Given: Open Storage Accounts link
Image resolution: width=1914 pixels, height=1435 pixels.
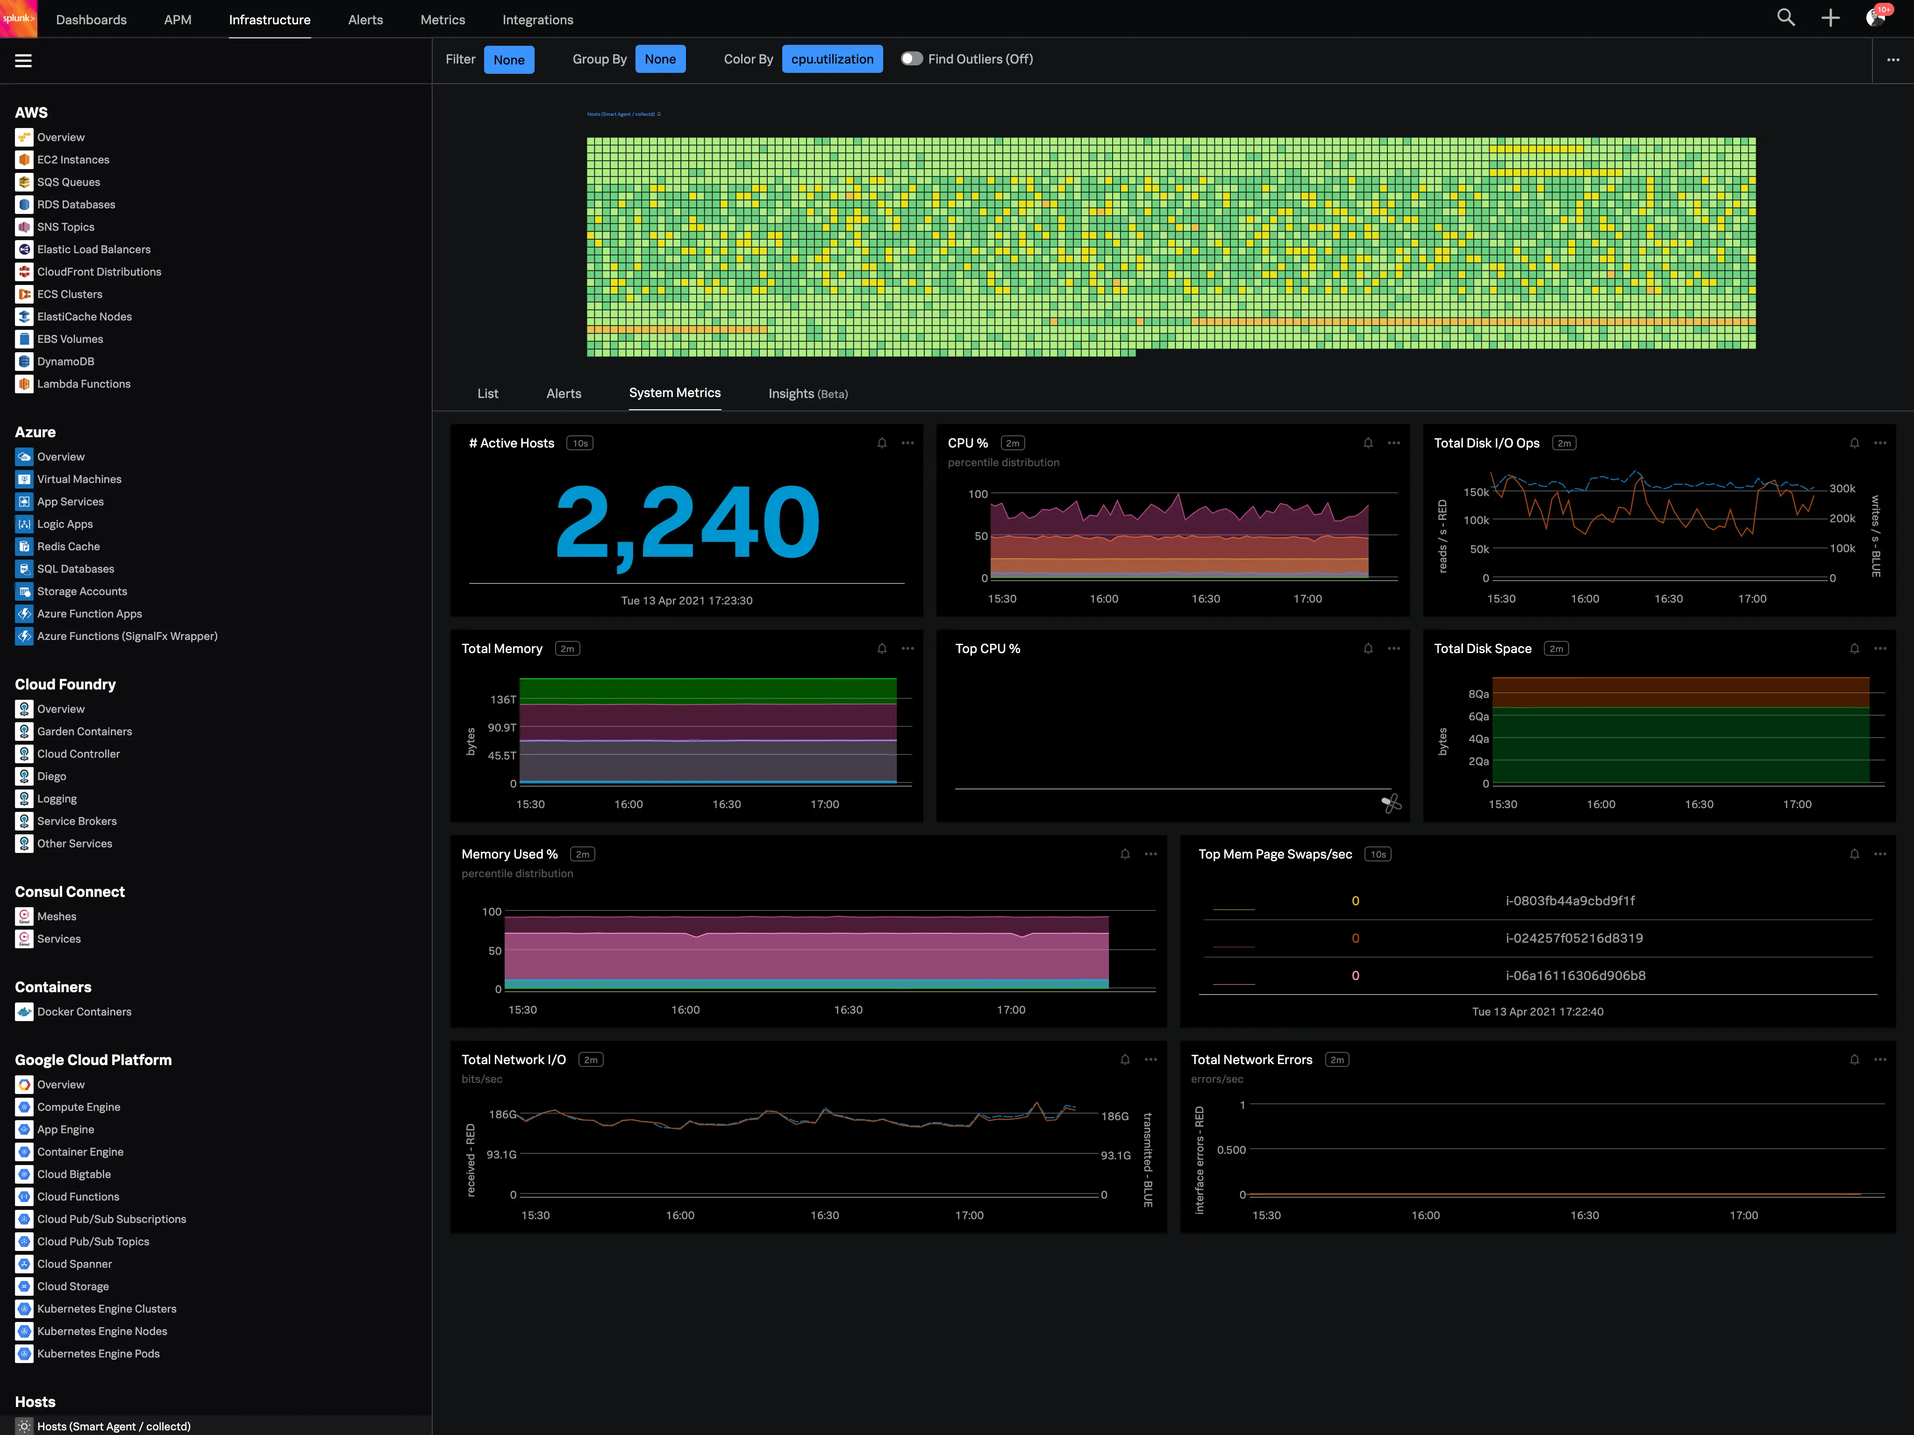Looking at the screenshot, I should [82, 592].
